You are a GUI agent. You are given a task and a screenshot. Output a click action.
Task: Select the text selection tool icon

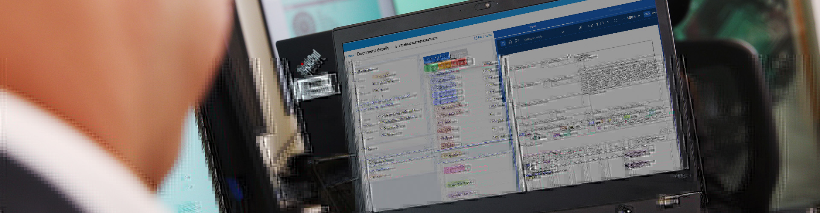point(503,43)
